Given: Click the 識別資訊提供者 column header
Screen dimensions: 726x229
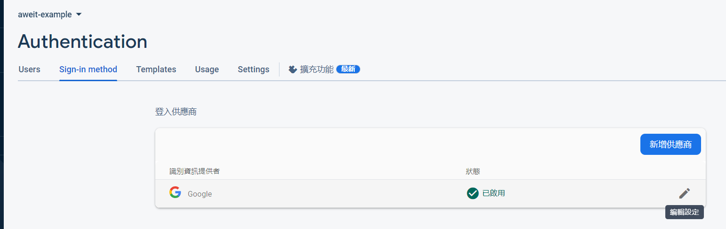Looking at the screenshot, I should (194, 171).
